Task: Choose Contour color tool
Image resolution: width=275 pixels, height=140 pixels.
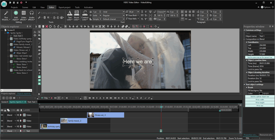Action: tap(85, 15)
